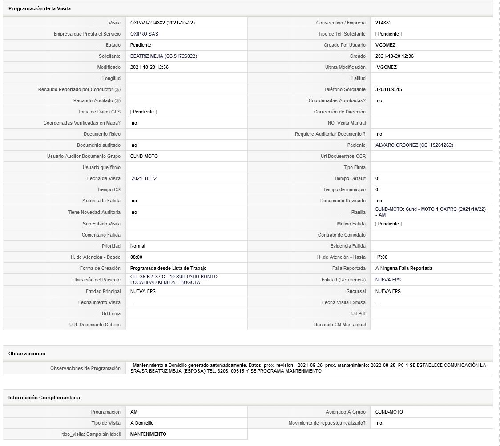Image resolution: width=500 pixels, height=446 pixels.
Task: Click Tipo de Tel. Solicitante [ Pendiente ] value
Action: [x=388, y=34]
